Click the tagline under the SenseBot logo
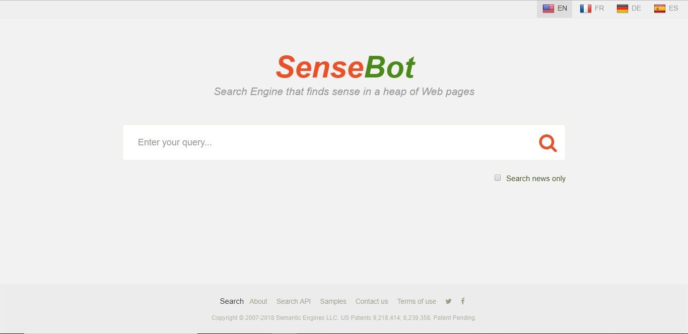The height and width of the screenshot is (334, 688). (x=344, y=92)
